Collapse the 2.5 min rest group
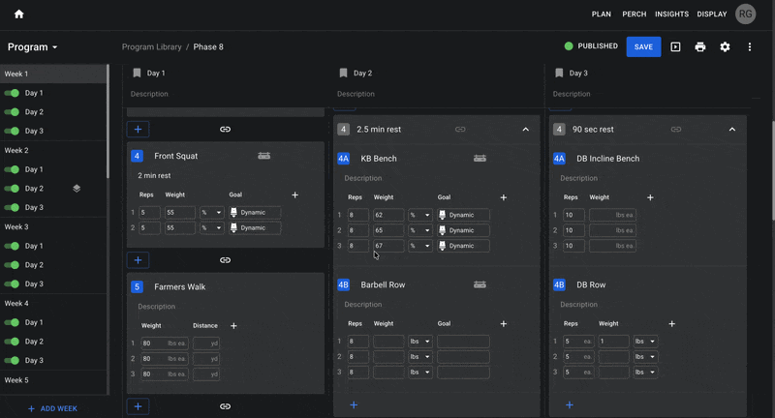This screenshot has width=775, height=418. pos(525,130)
